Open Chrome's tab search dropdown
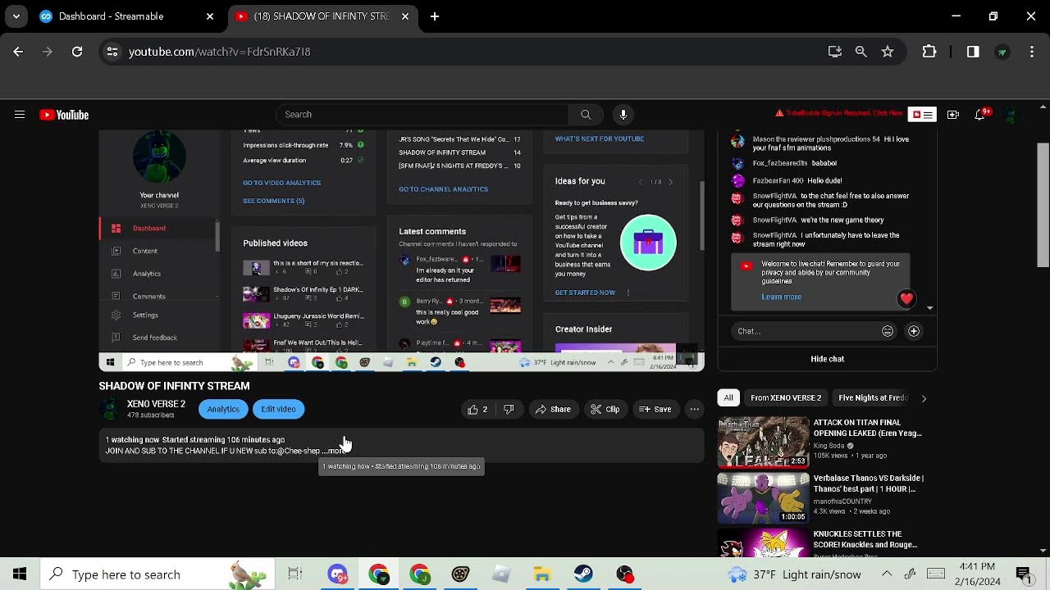Image resolution: width=1050 pixels, height=590 pixels. click(16, 16)
